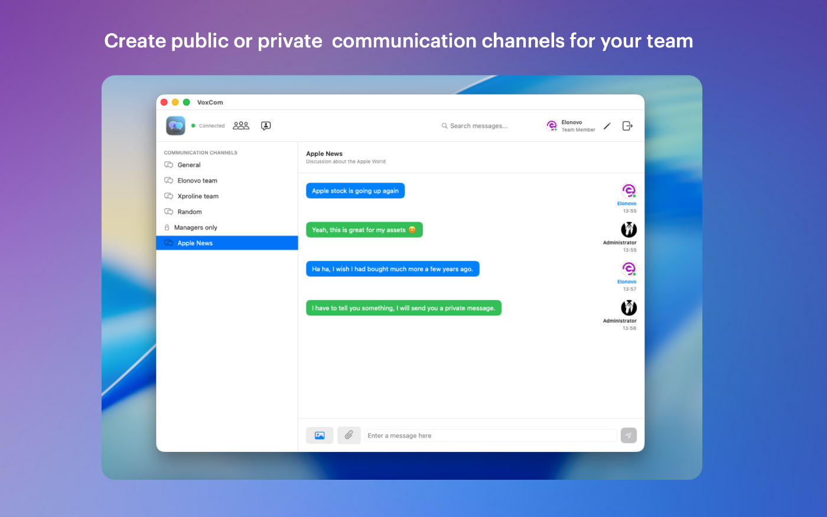Image resolution: width=827 pixels, height=517 pixels.
Task: Click the Administrator avatar beside the assets message
Action: tap(629, 229)
